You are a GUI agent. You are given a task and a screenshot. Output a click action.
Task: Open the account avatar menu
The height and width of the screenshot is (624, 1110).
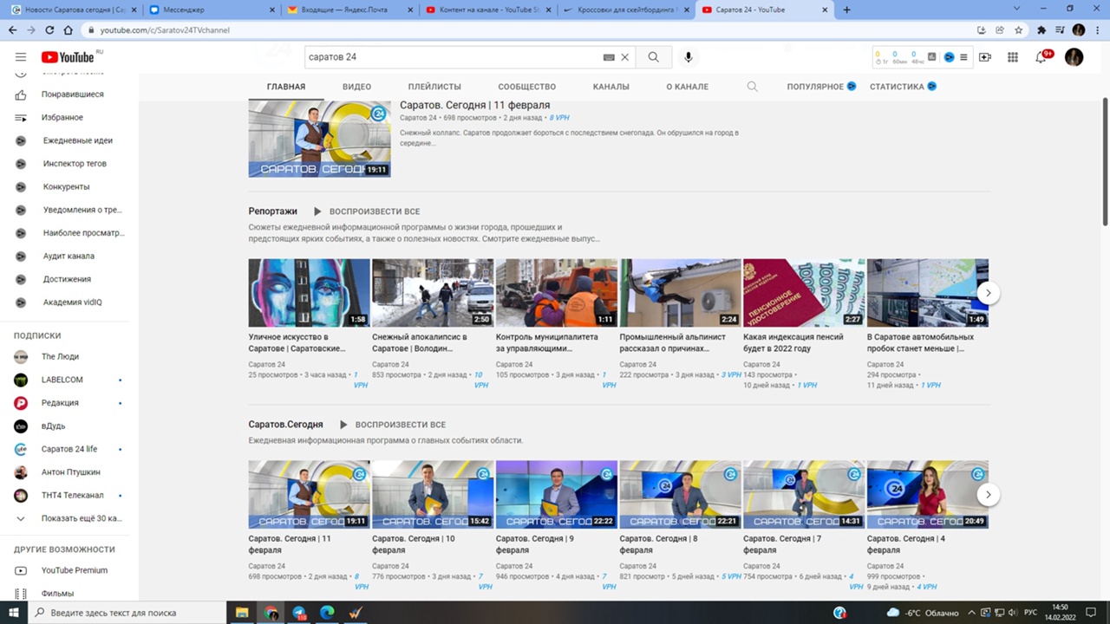point(1074,57)
